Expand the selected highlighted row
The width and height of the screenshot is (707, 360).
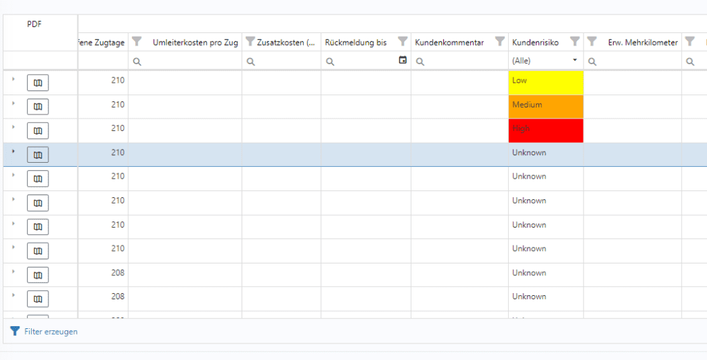click(x=13, y=151)
